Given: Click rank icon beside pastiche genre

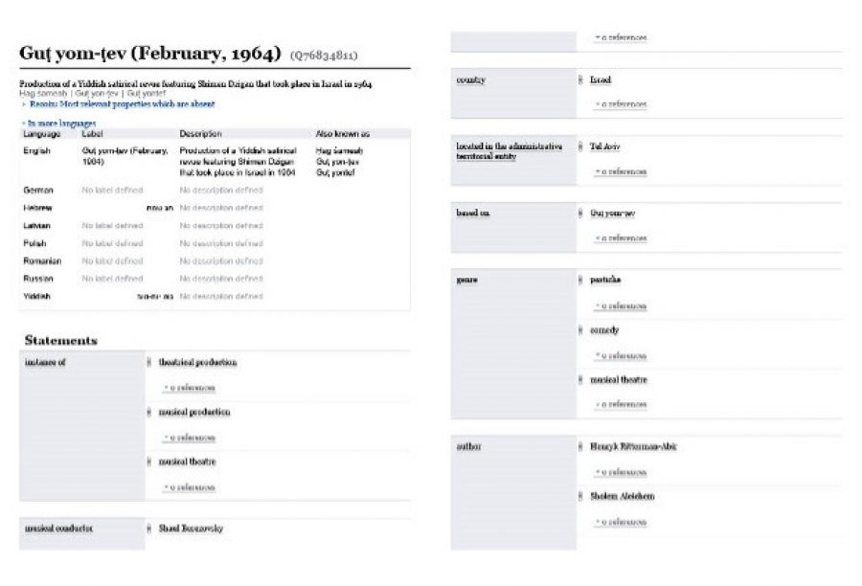Looking at the screenshot, I should (x=580, y=281).
